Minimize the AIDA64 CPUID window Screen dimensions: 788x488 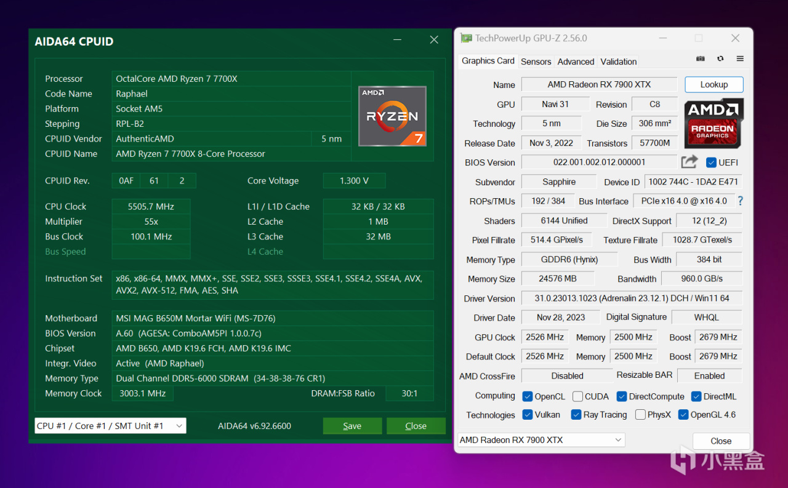coord(398,40)
